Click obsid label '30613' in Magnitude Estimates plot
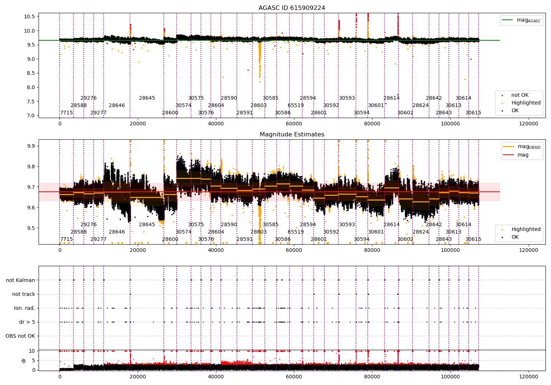This screenshot has width=551, height=385. point(454,232)
